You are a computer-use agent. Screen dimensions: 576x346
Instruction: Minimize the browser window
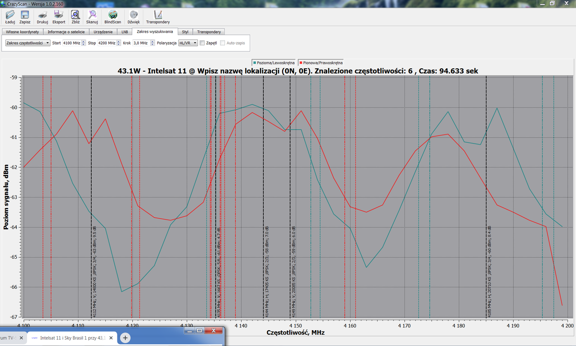tap(189, 330)
